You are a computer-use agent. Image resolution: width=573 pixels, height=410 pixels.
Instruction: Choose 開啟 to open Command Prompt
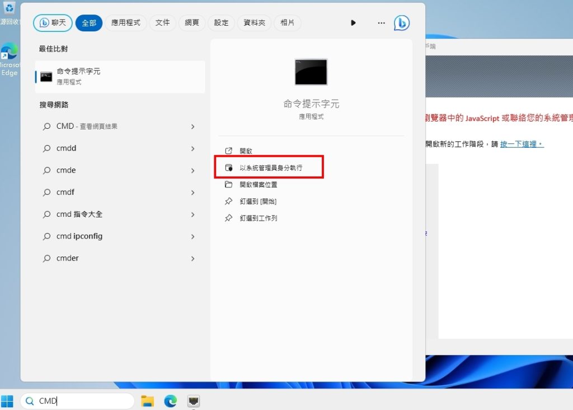(246, 151)
